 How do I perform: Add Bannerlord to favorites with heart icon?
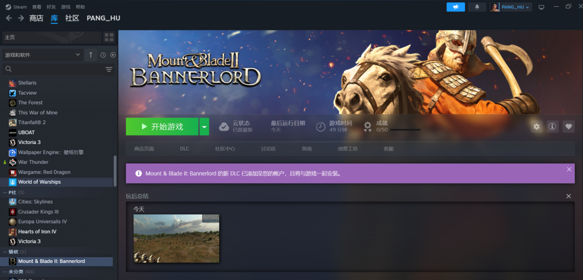click(x=568, y=127)
